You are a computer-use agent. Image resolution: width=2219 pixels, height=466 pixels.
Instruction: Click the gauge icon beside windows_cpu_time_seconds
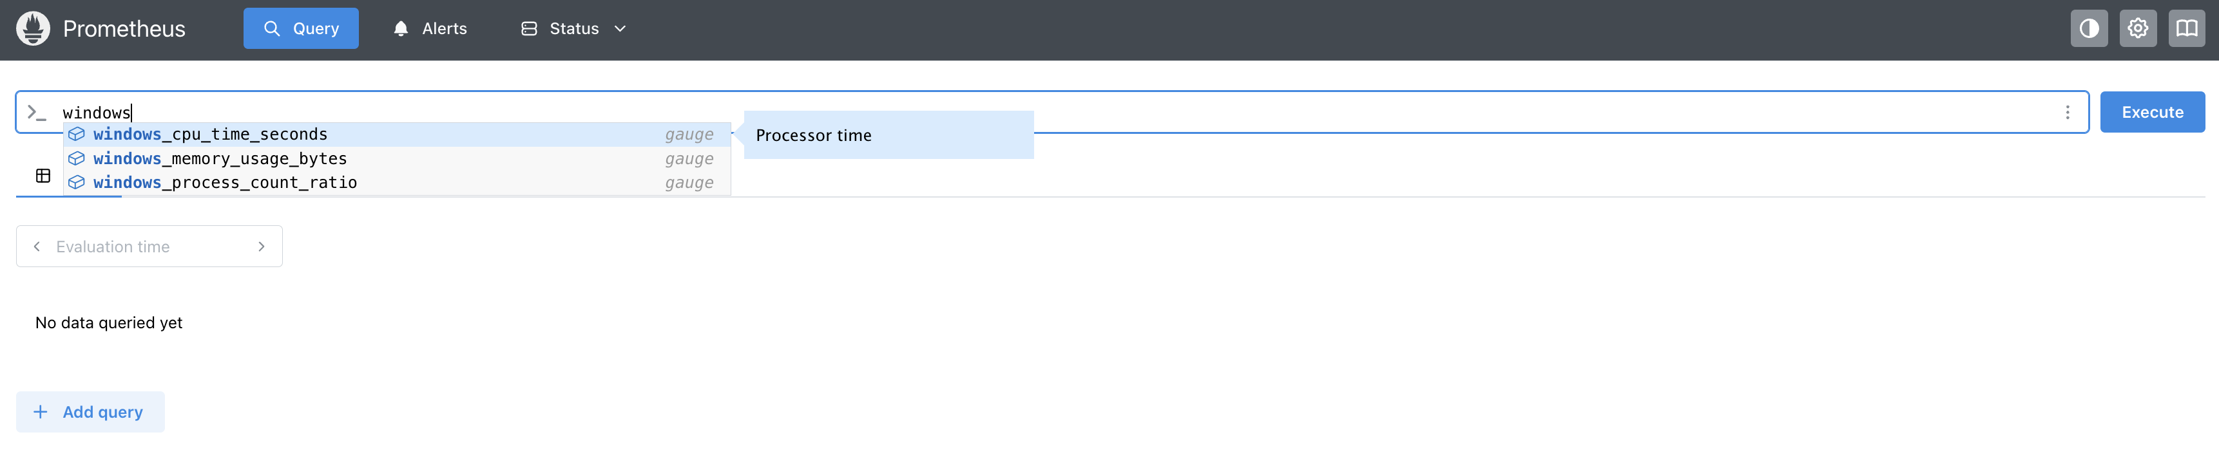77,134
